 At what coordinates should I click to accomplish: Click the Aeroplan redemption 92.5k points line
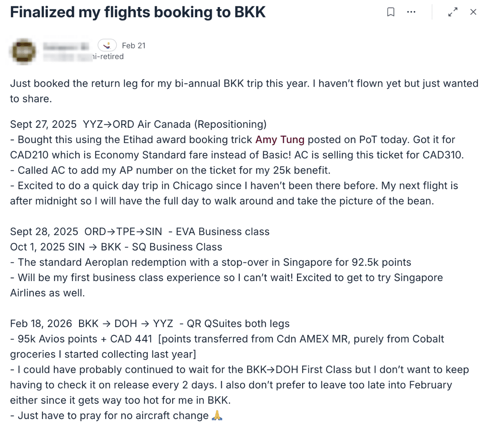(x=211, y=262)
